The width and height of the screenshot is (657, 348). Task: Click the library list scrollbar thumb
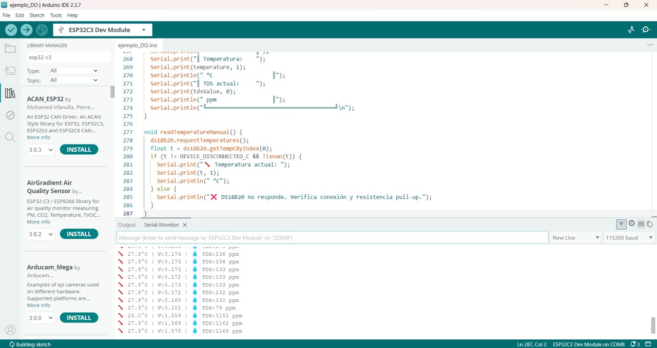point(112,92)
